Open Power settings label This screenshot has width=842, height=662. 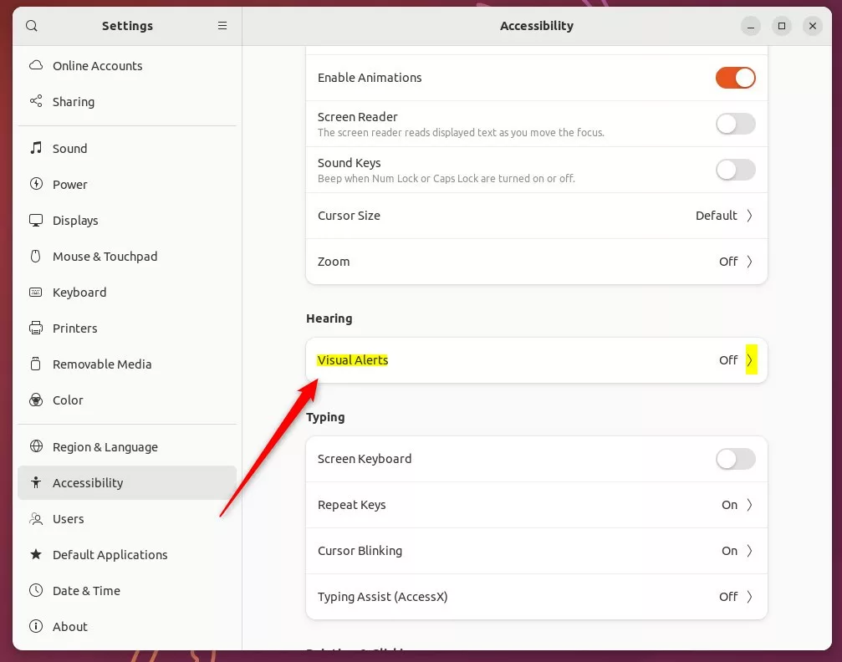[69, 184]
